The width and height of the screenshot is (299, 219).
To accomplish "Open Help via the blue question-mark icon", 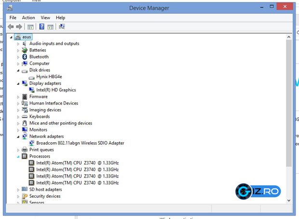I will coord(42,27).
